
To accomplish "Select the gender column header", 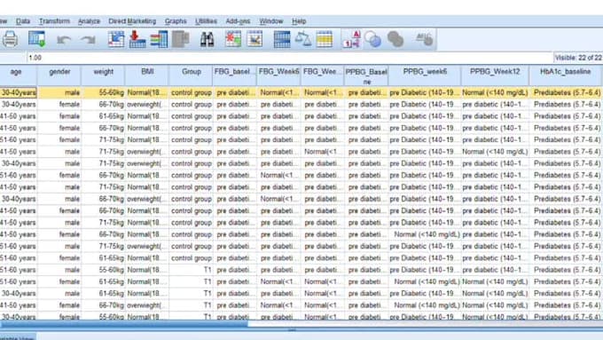I will click(x=59, y=75).
